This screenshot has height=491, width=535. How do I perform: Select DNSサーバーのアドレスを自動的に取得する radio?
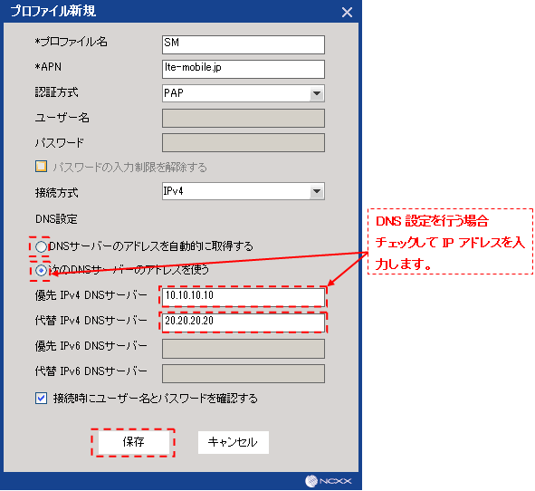pyautogui.click(x=41, y=246)
